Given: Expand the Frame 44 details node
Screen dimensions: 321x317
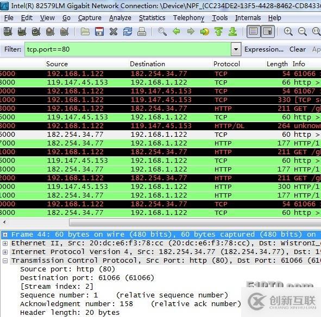Looking at the screenshot, I should 5,234.
